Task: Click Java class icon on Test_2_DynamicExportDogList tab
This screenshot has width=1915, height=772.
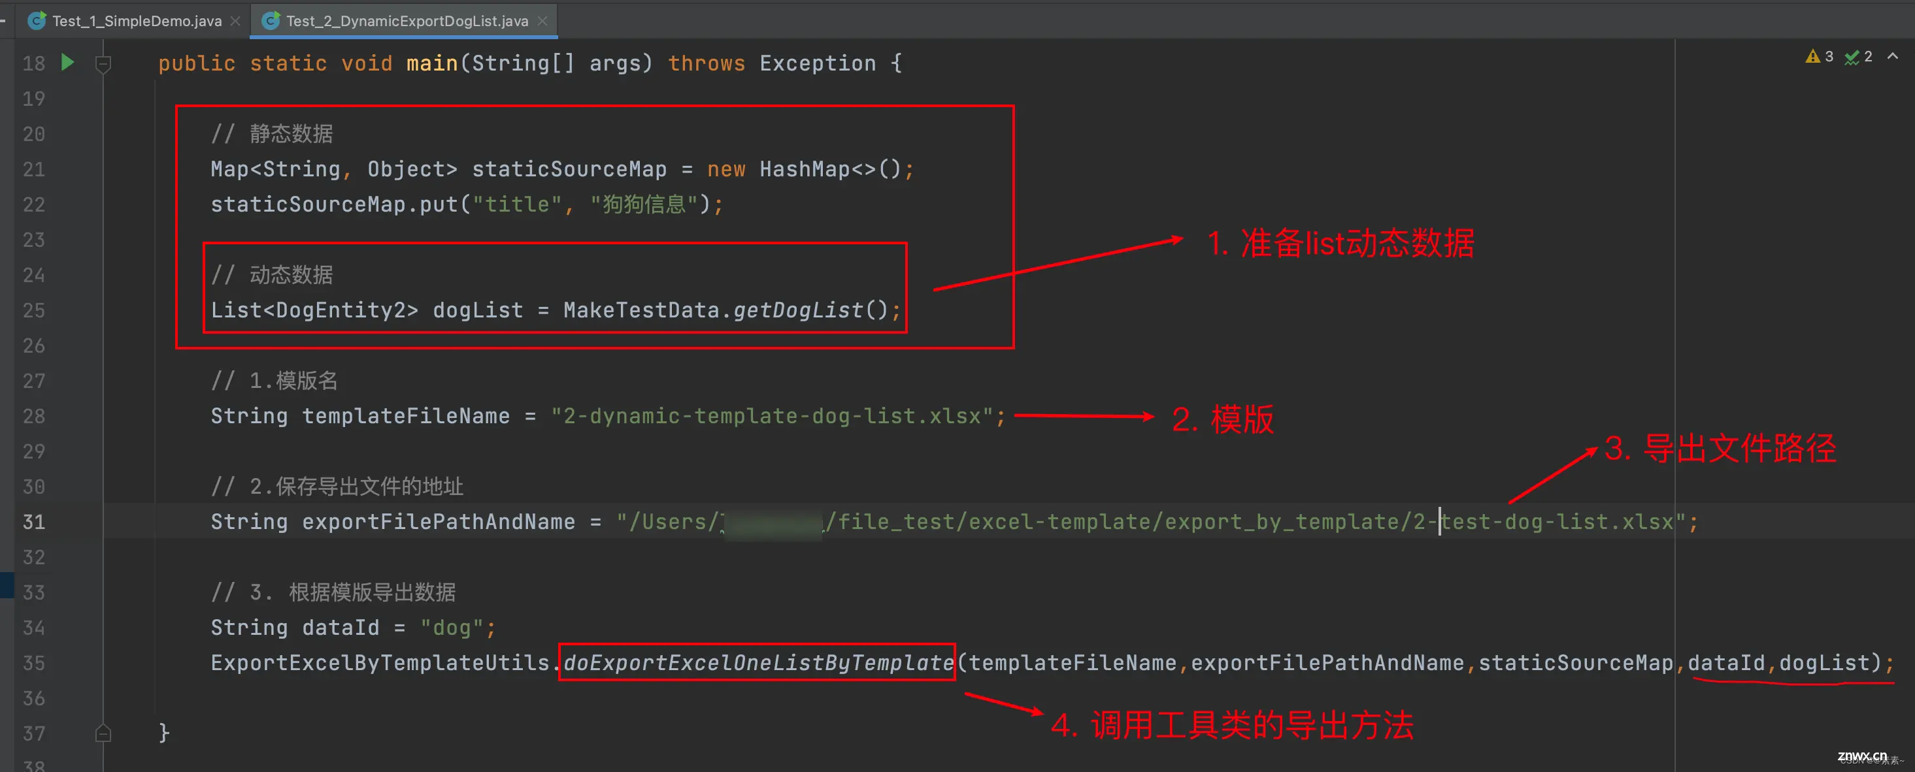Action: pyautogui.click(x=271, y=21)
